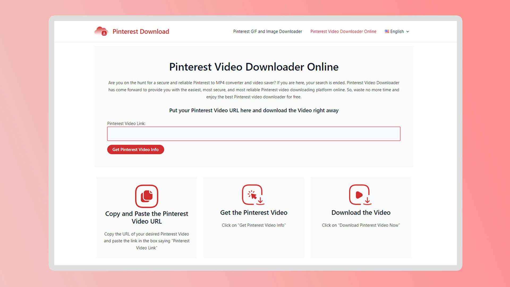Click the Pinterest Download brand name link
The height and width of the screenshot is (287, 510).
pos(141,31)
